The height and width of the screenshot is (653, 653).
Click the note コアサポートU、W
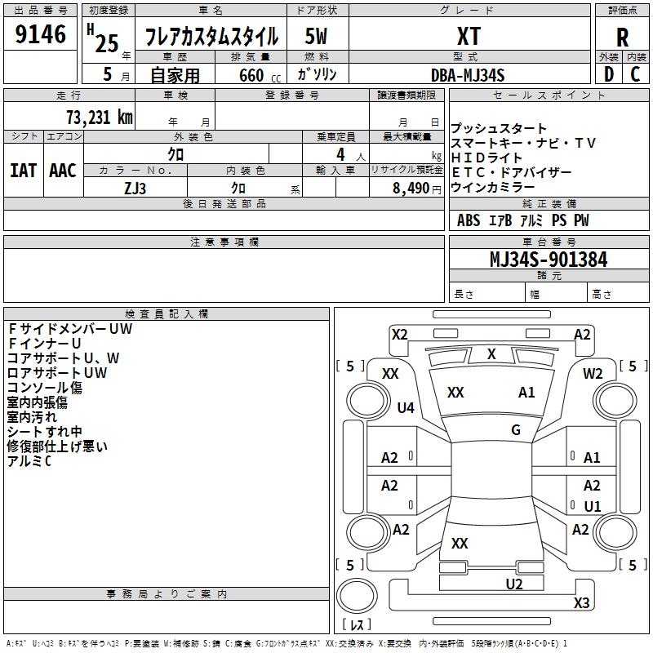click(x=63, y=358)
